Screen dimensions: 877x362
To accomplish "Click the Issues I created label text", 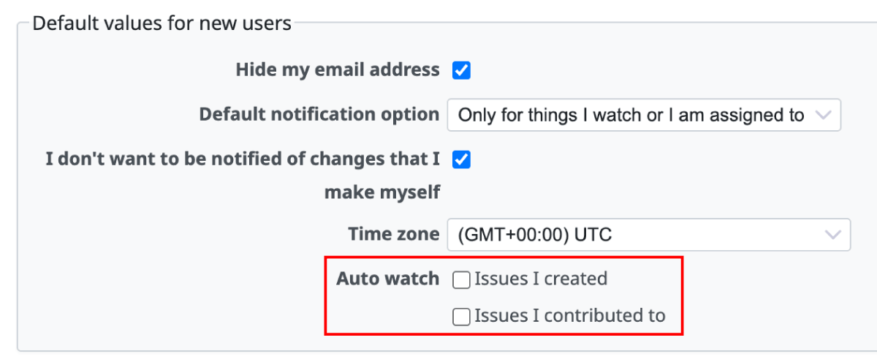I will click(x=541, y=279).
